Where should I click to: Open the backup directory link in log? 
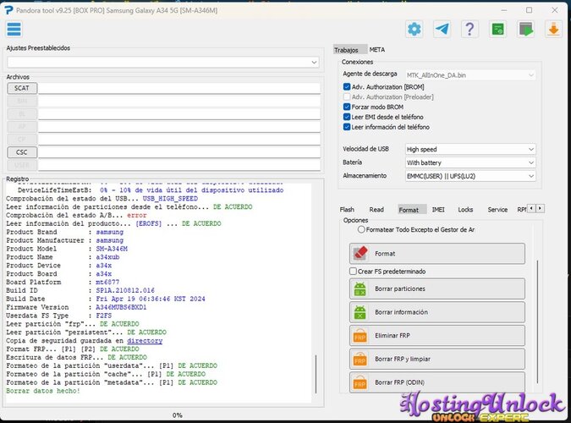tap(145, 341)
